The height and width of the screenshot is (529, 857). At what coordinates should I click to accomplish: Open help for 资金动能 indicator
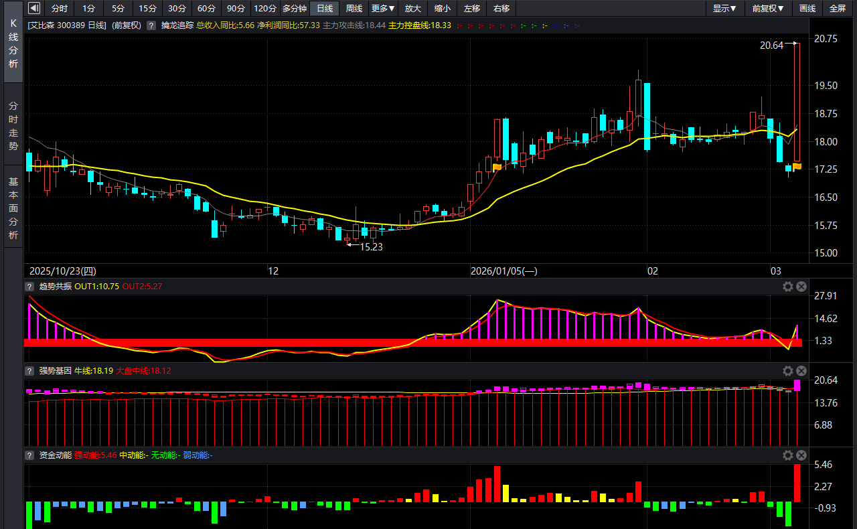click(x=29, y=455)
